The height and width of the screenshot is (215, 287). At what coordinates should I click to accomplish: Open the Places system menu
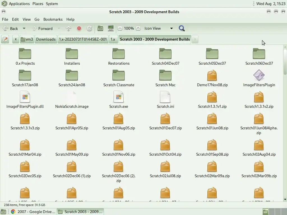tap(38, 4)
